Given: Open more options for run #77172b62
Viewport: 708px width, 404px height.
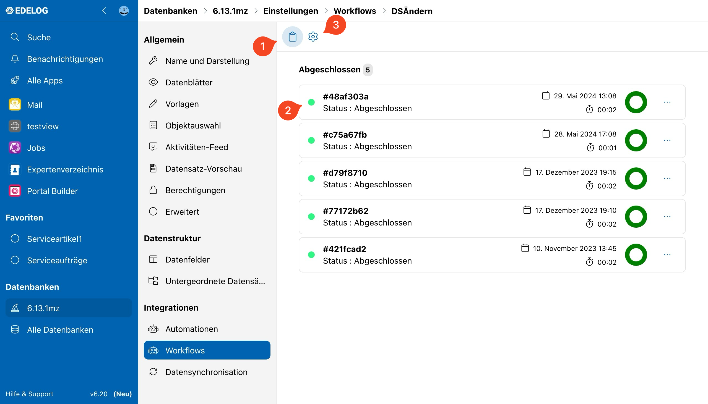Looking at the screenshot, I should [x=667, y=216].
